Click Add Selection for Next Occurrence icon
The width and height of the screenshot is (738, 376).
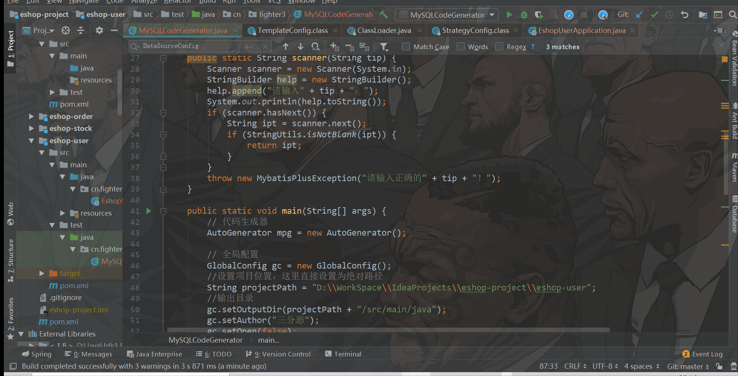(335, 46)
